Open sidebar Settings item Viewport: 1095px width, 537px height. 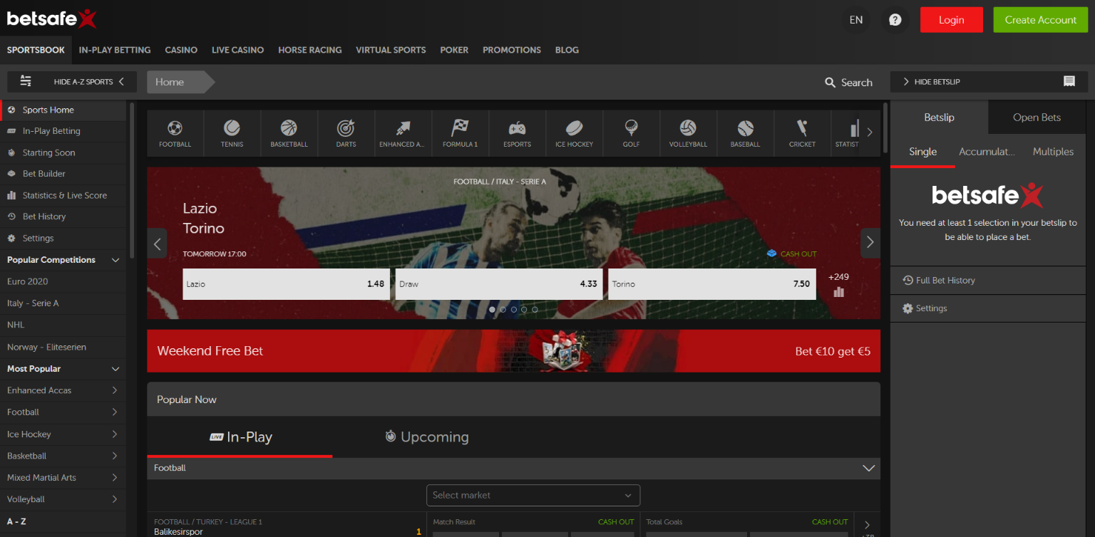tap(63, 238)
